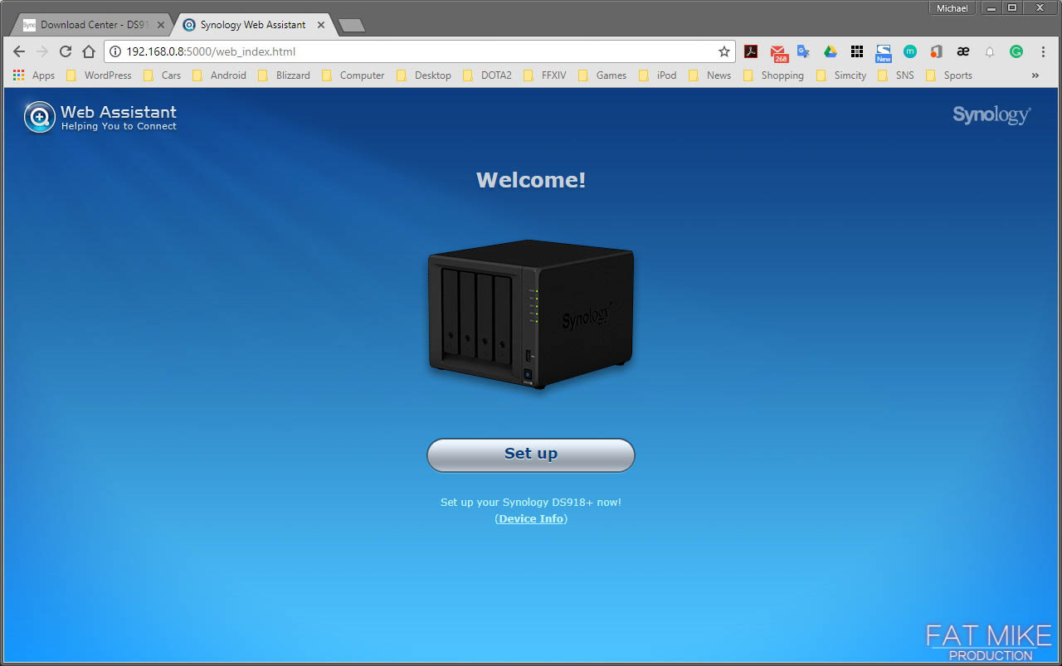Click the Adobe Acrobat extension icon
The height and width of the screenshot is (666, 1062).
pos(751,51)
